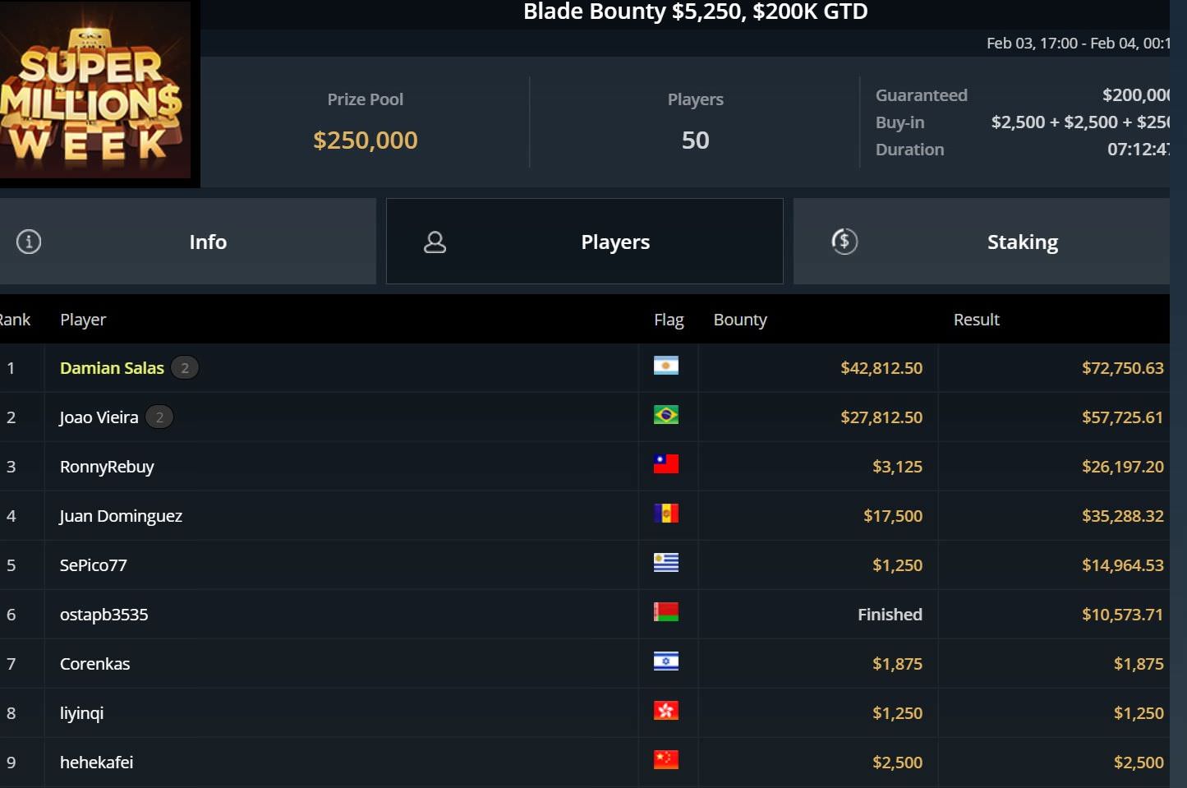
Task: Click the Hong Kong flag beside liyinqi
Action: [665, 711]
